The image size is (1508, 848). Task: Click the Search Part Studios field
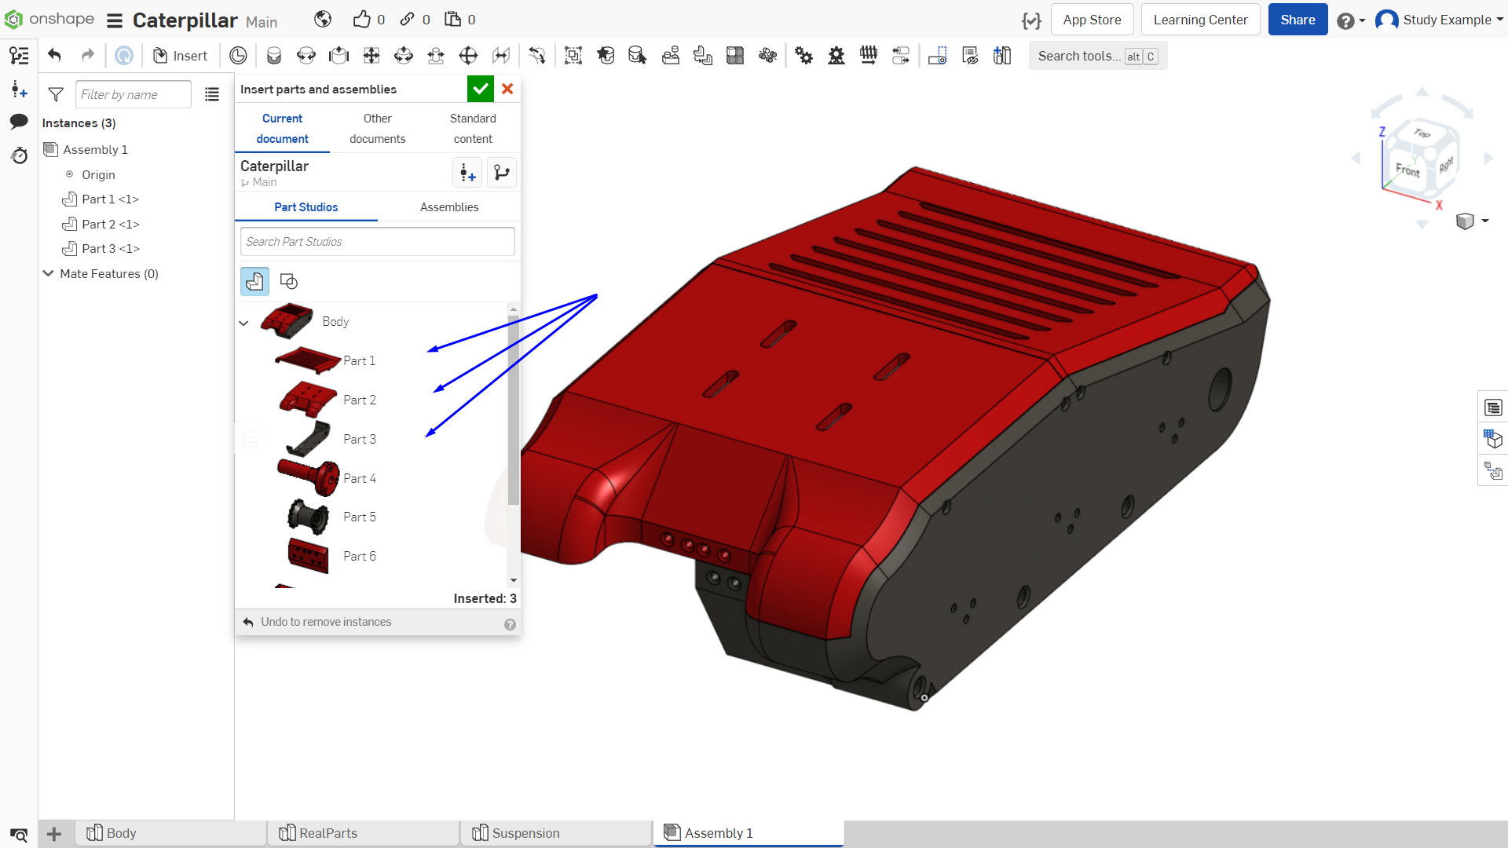click(x=378, y=242)
